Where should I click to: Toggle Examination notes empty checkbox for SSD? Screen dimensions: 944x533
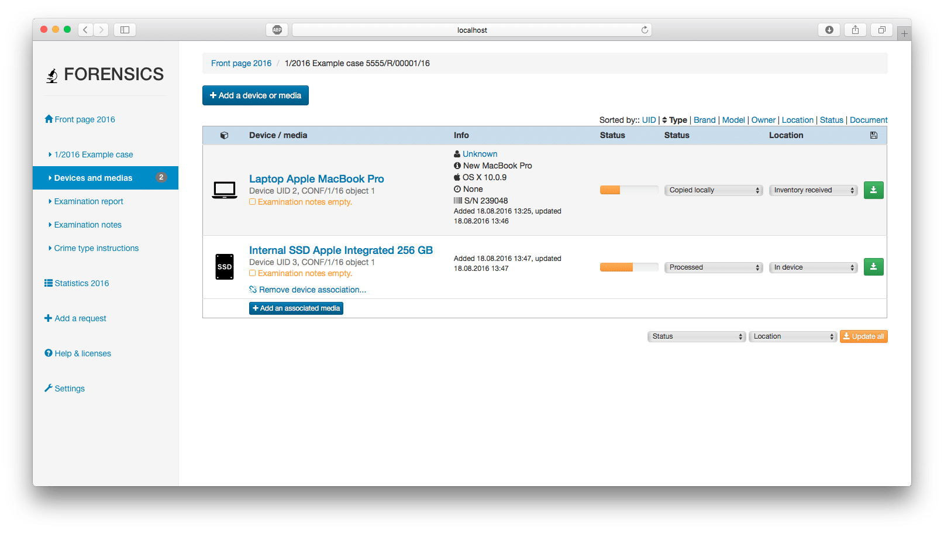click(x=253, y=273)
